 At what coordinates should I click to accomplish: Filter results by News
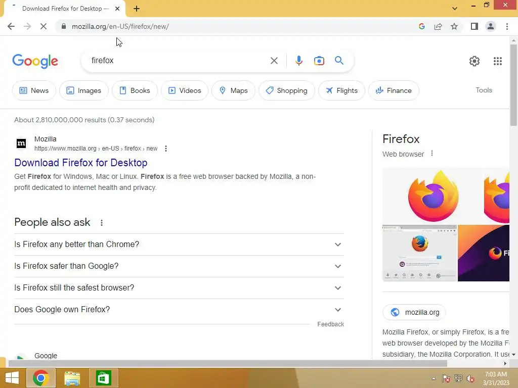tap(34, 90)
